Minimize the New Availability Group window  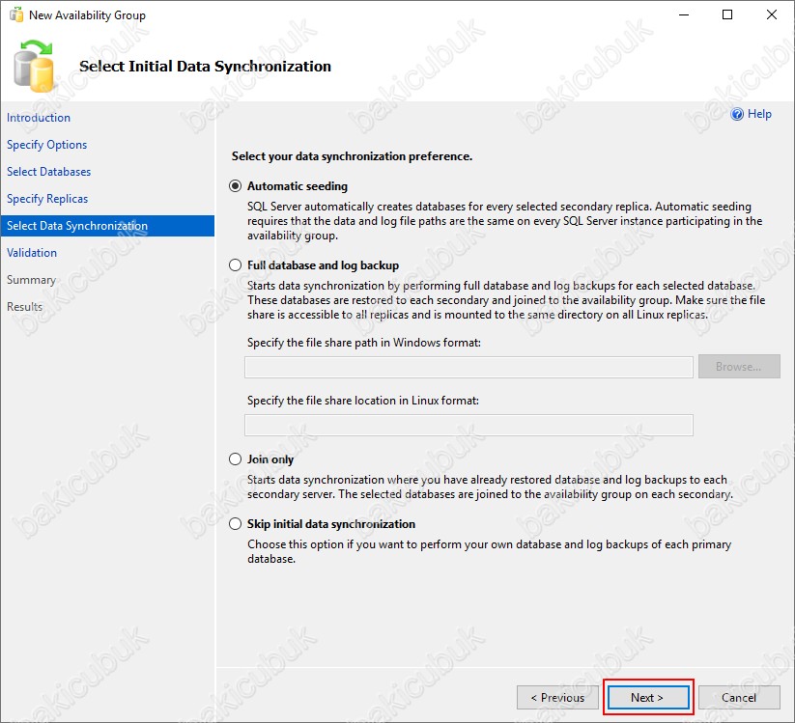tap(684, 14)
